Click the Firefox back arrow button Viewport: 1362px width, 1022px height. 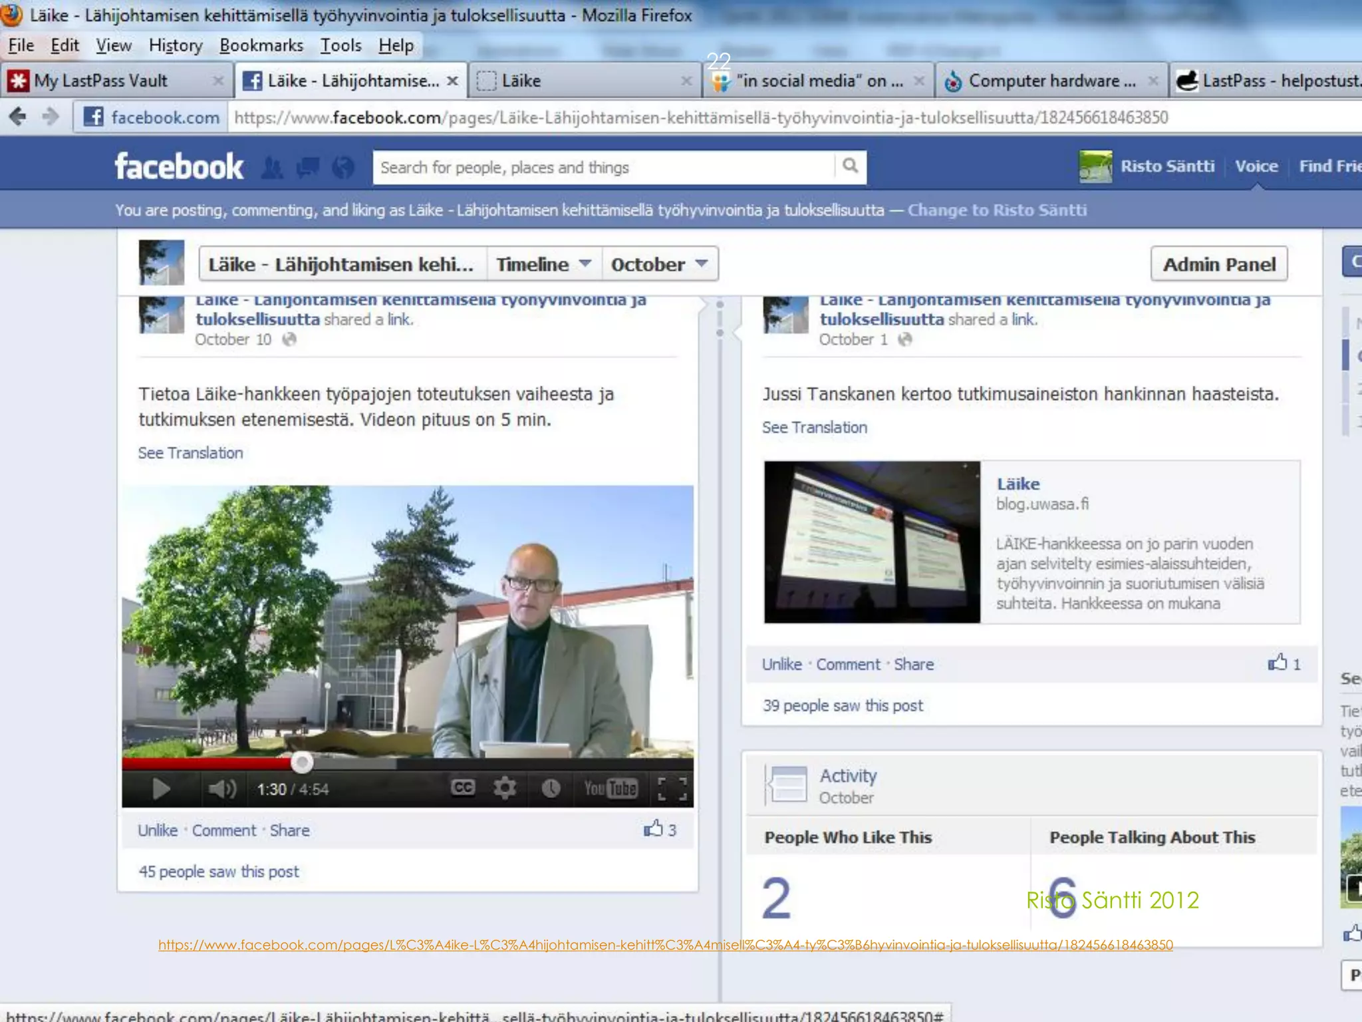tap(18, 117)
